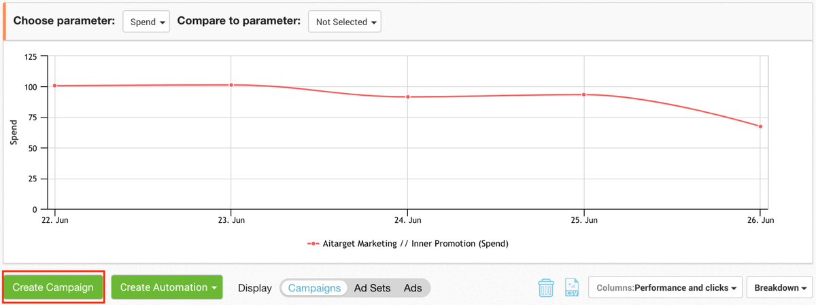
Task: Click the legend marker for Aitarget Marketing
Action: pyautogui.click(x=313, y=243)
